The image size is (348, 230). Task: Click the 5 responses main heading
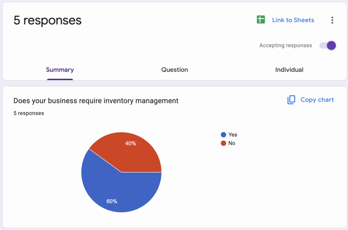coord(48,20)
